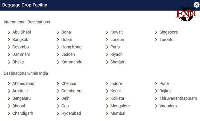Choose Hong Kong from international destinations
The height and width of the screenshot is (121, 200).
pyautogui.click(x=71, y=47)
